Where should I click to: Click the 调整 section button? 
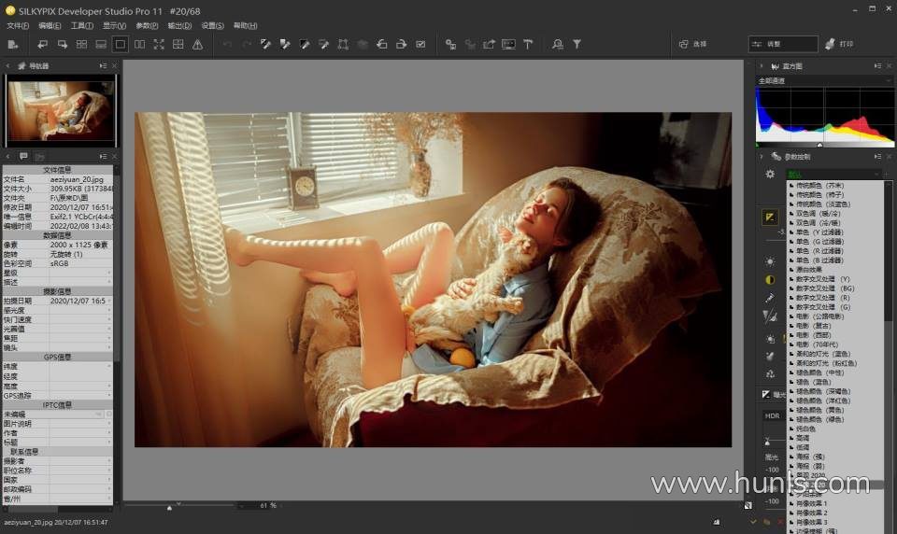tap(783, 44)
